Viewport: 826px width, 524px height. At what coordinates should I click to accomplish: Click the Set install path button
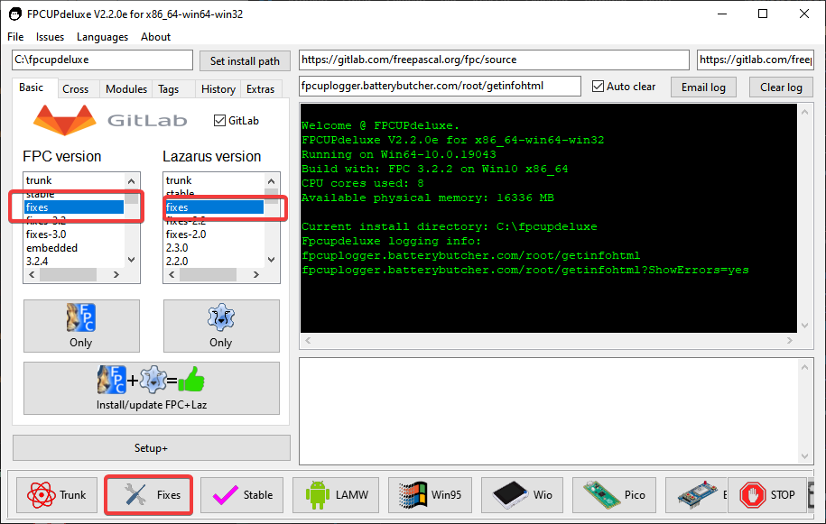[x=245, y=61]
